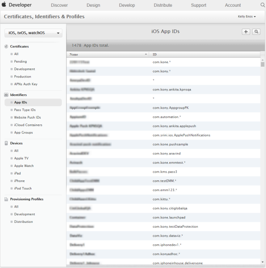The image size is (266, 268).
Task: Select iCloud Containers
Action: pos(28,125)
